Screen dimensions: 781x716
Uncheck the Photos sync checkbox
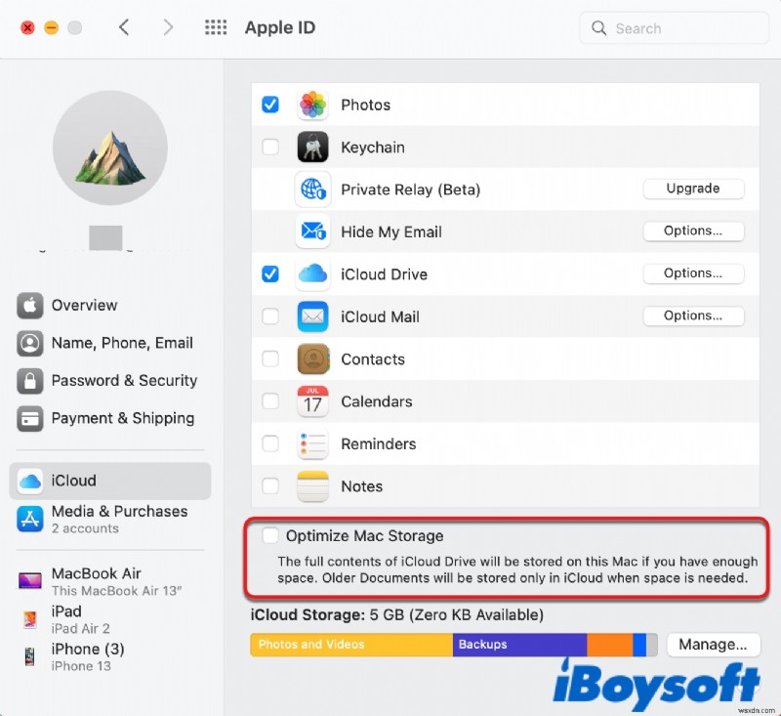[x=270, y=105]
